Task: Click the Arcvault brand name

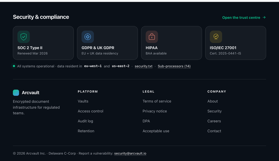Action: [31, 93]
